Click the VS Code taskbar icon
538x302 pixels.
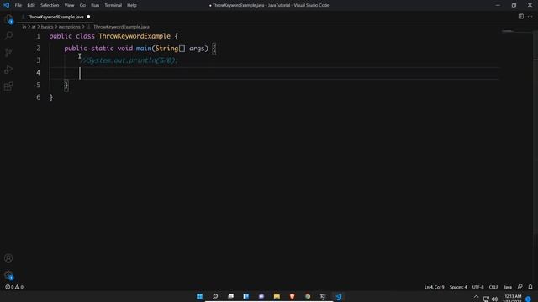coord(339,296)
